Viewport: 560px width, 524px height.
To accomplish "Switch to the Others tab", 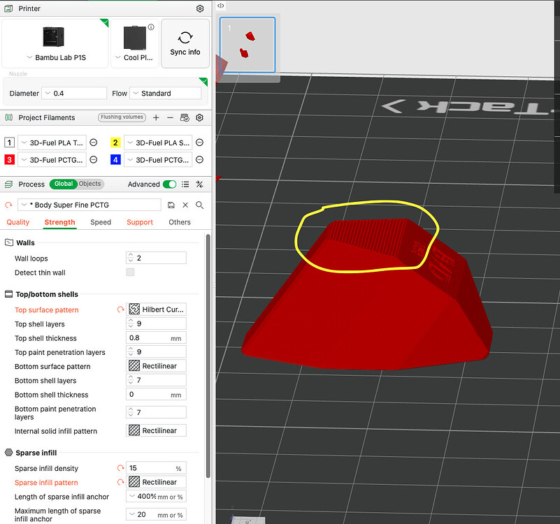I will (x=180, y=222).
